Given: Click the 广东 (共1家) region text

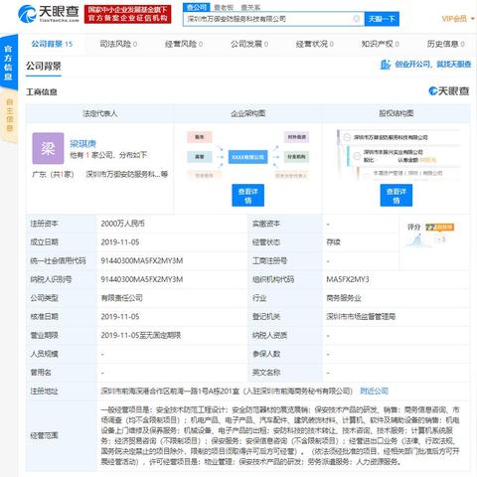Looking at the screenshot, I should coord(53,174).
